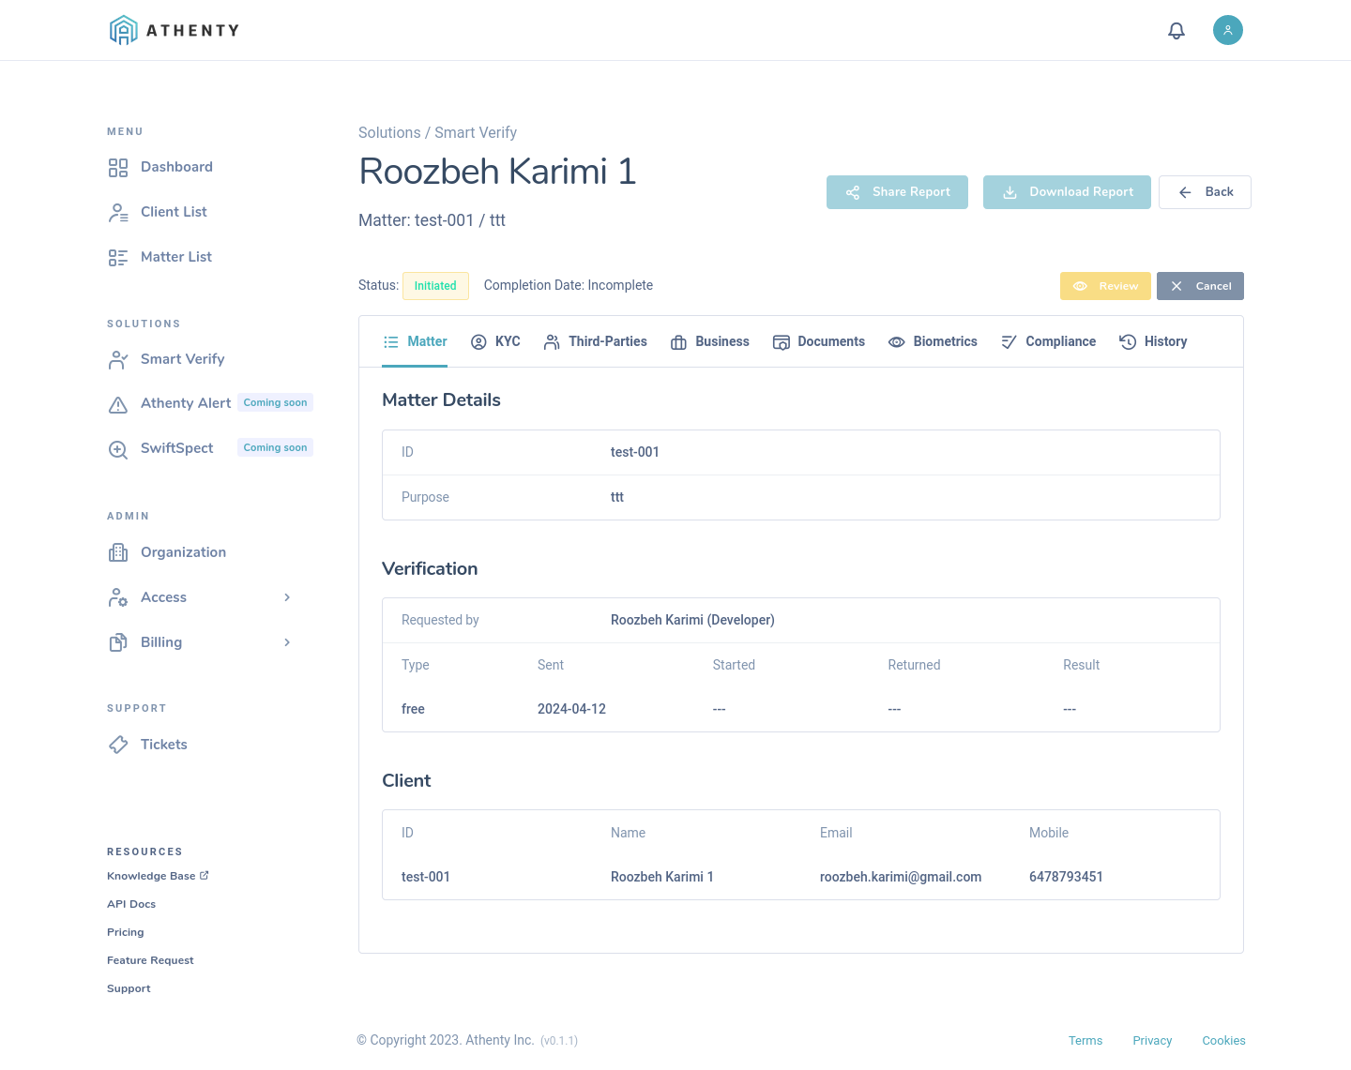The image size is (1351, 1070).
Task: Click the KYC tab's person-circle icon
Action: 478,342
